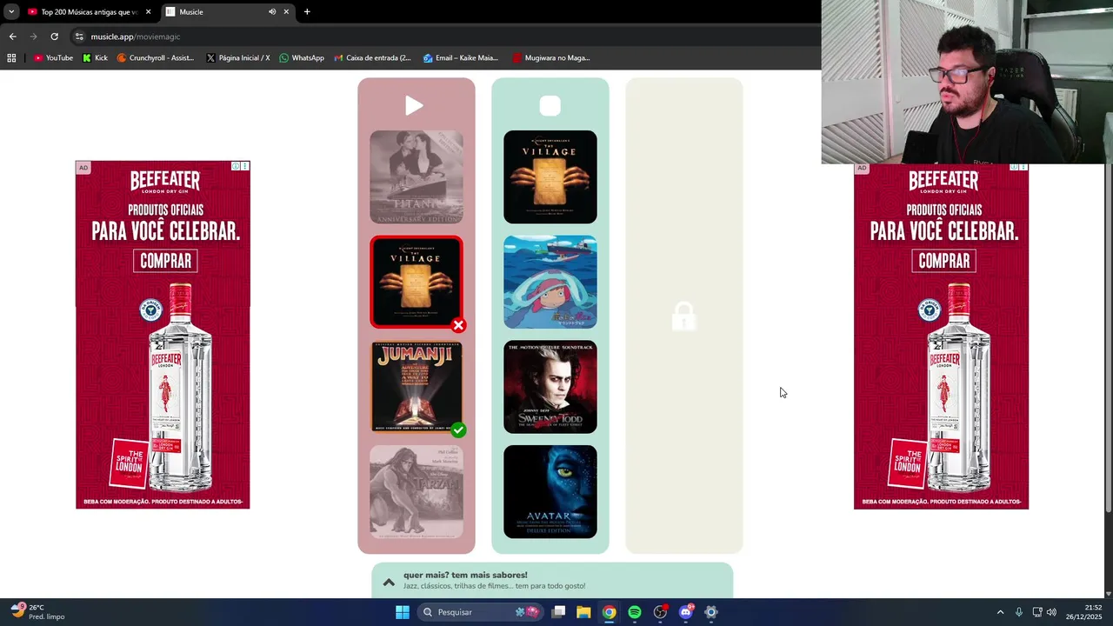Click the AdChoices icon on left ad
1113x626 pixels.
coord(236,166)
